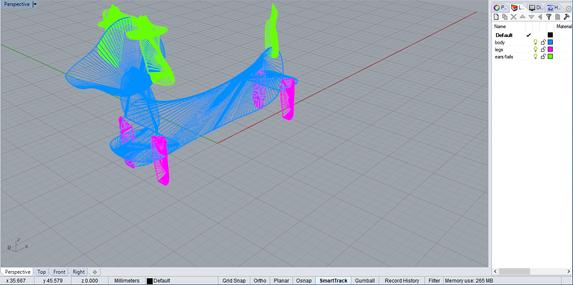Create a new layer with the blank-page icon
The image size is (573, 285).
pos(496,17)
